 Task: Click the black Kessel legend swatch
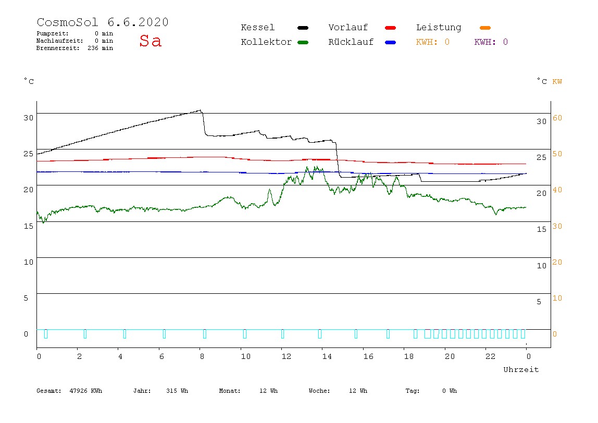click(x=303, y=28)
